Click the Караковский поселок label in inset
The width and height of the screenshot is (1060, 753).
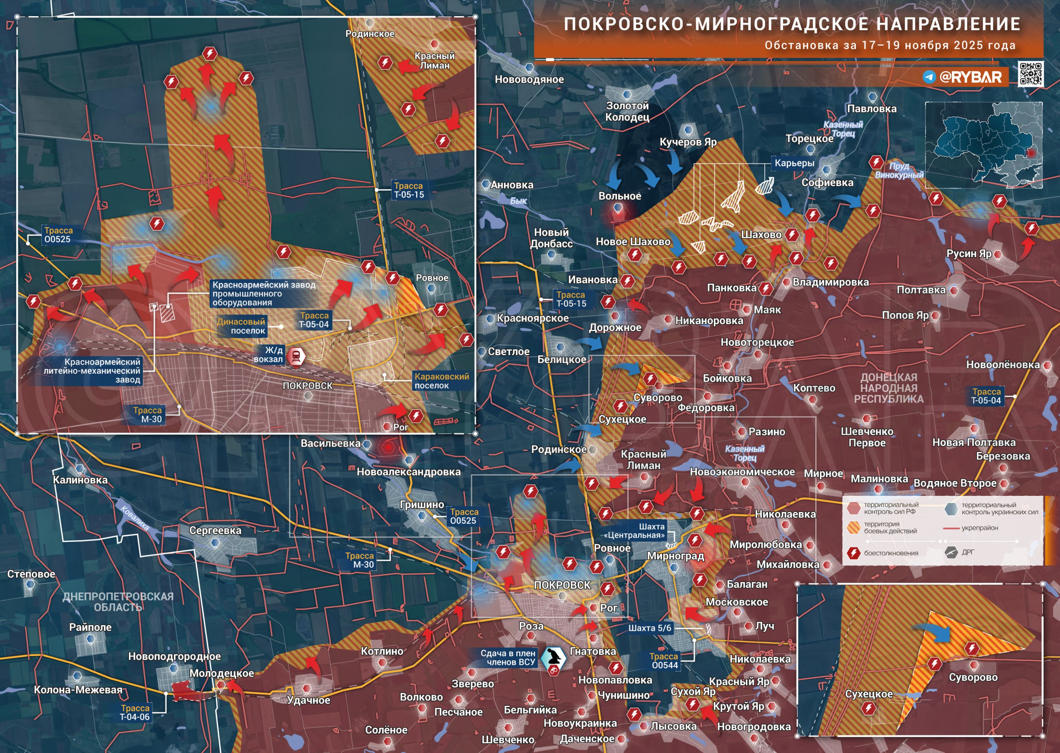click(441, 381)
